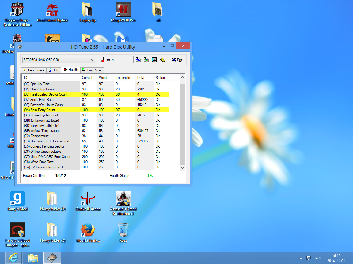Select the Power On Hours Count row
The height and width of the screenshot is (264, 353).
pos(96,105)
